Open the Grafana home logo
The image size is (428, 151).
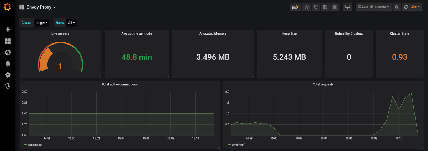point(7,7)
